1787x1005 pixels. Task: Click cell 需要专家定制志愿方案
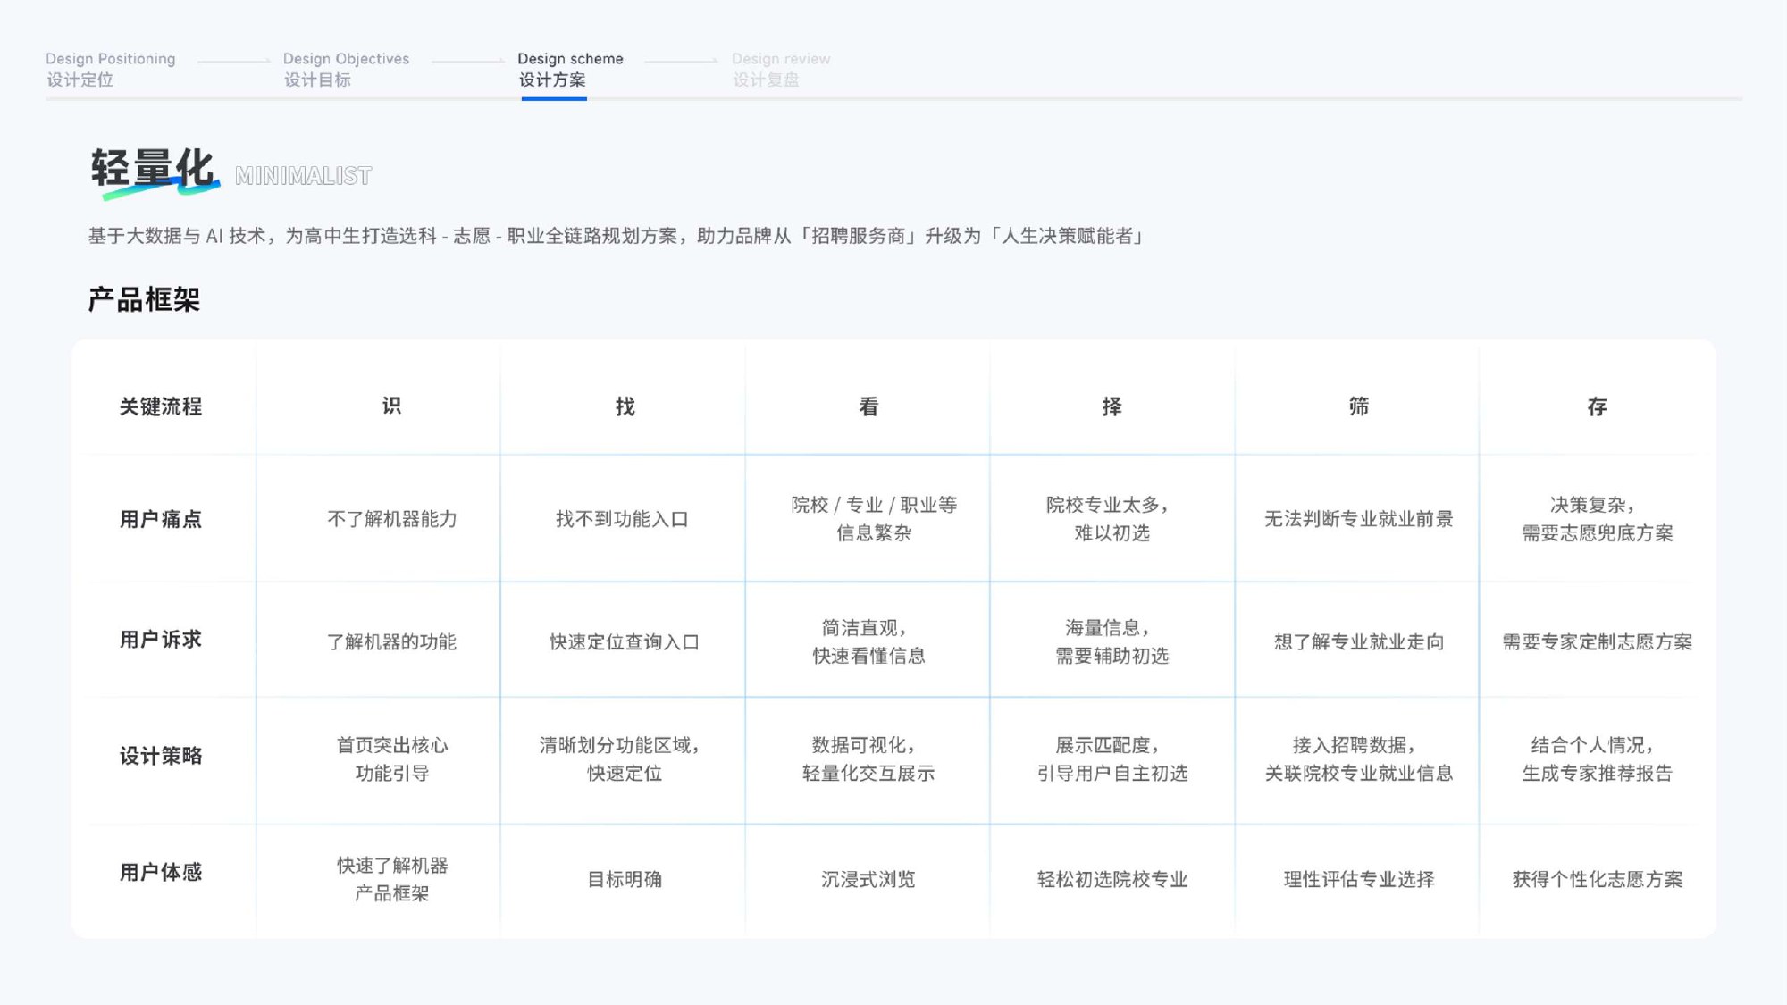coord(1597,641)
